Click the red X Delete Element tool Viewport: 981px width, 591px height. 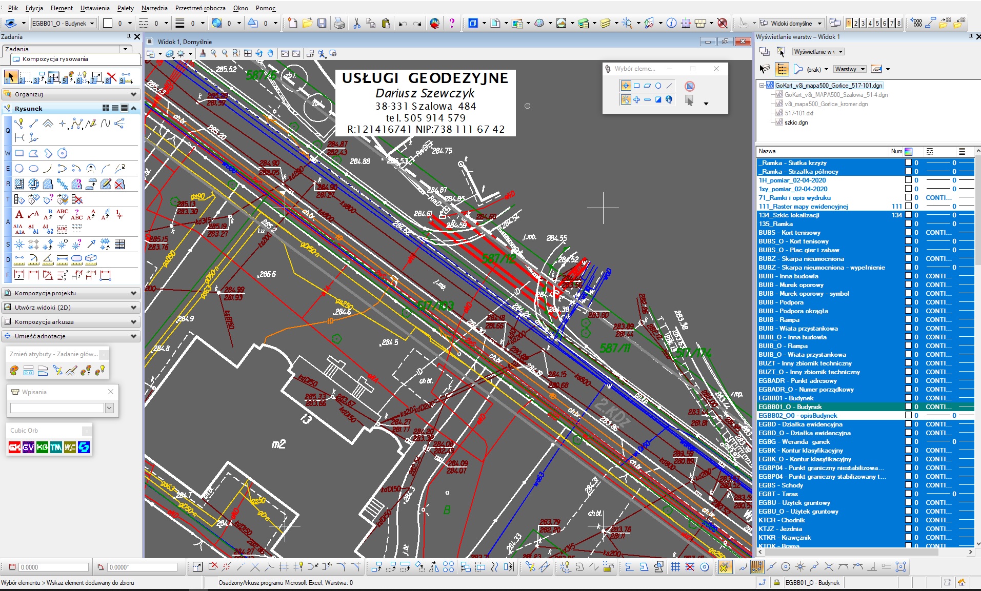pos(111,77)
